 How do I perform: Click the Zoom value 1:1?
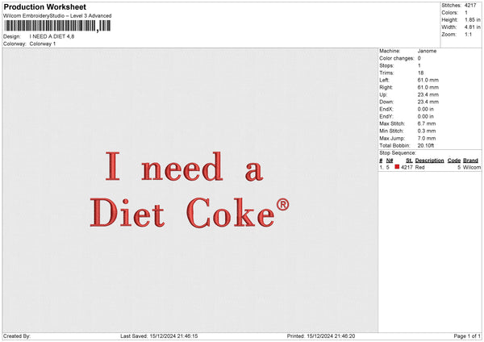468,34
